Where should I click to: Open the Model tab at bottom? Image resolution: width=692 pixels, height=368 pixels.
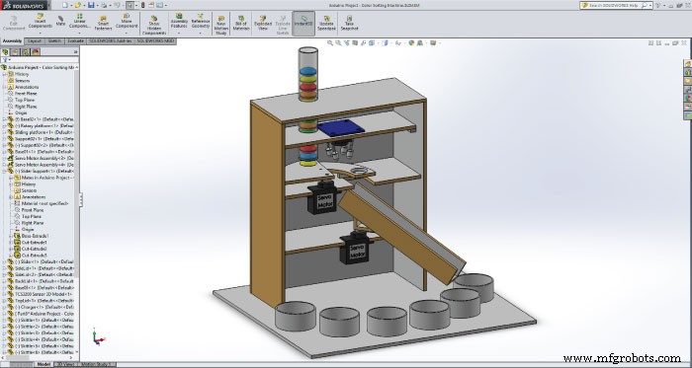point(43,364)
